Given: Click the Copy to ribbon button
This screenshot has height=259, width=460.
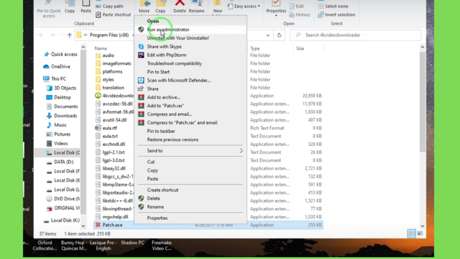Looking at the screenshot, I should pos(160,8).
